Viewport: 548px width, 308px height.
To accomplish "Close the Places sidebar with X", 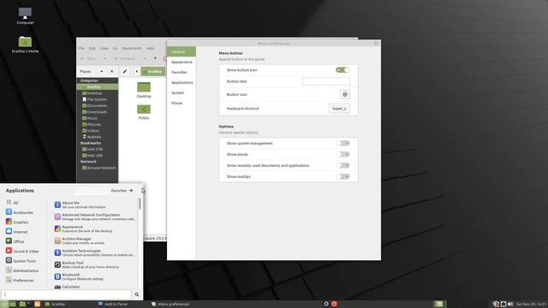I will tap(112, 71).
